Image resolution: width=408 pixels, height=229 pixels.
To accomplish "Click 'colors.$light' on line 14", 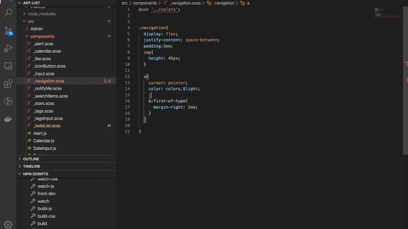I will pos(182,89).
